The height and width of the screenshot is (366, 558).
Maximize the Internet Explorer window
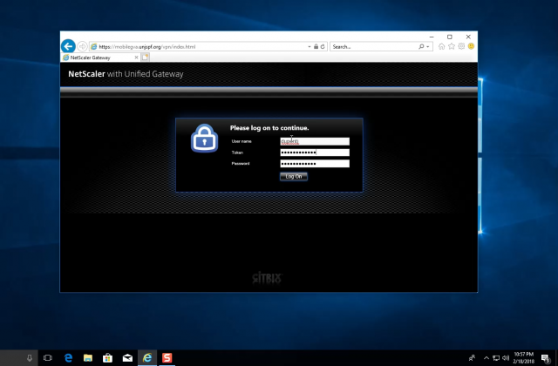pyautogui.click(x=450, y=37)
